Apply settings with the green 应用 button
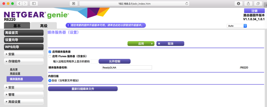 [141, 43]
